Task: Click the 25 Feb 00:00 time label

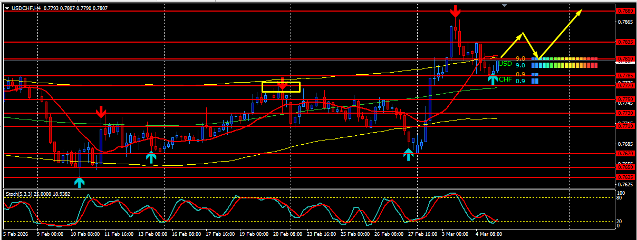Action: pyautogui.click(x=354, y=233)
